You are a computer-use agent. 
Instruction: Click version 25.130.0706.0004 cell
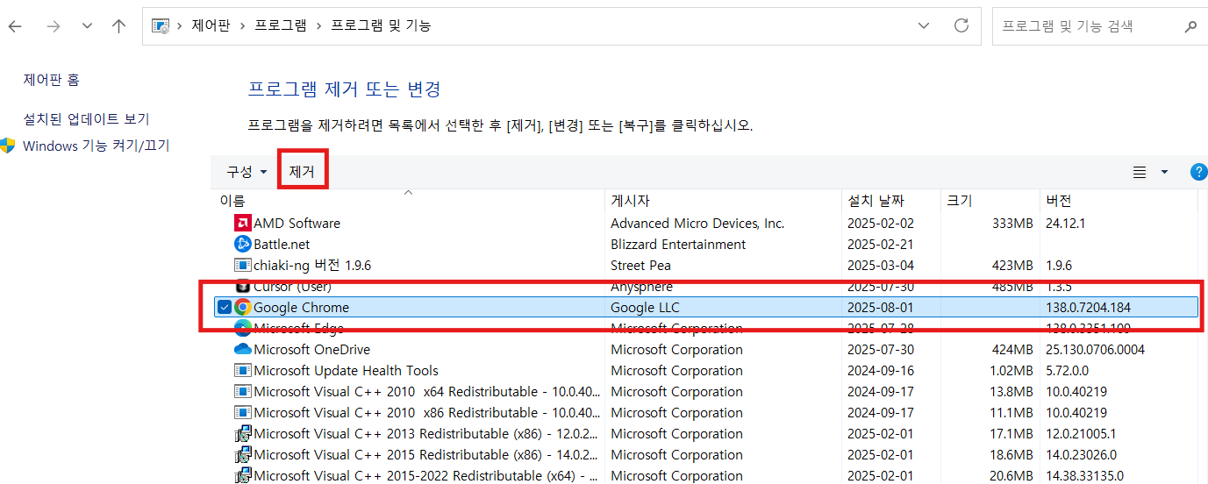pos(1095,350)
